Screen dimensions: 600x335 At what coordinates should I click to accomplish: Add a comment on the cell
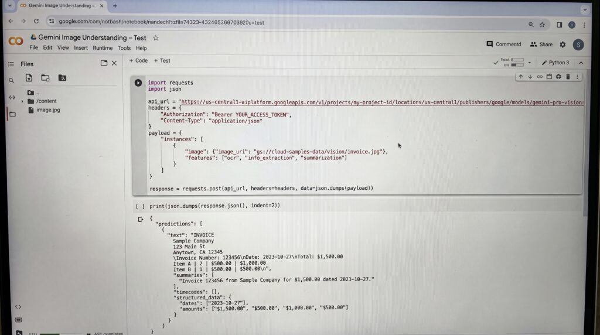(549, 77)
